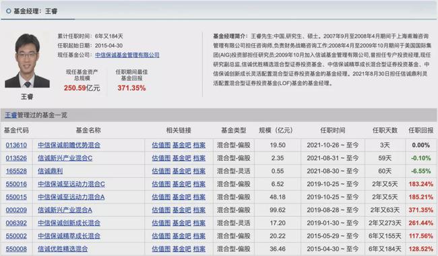Open 档案 for fund 550002
The height and width of the screenshot is (256, 438).
click(x=199, y=236)
